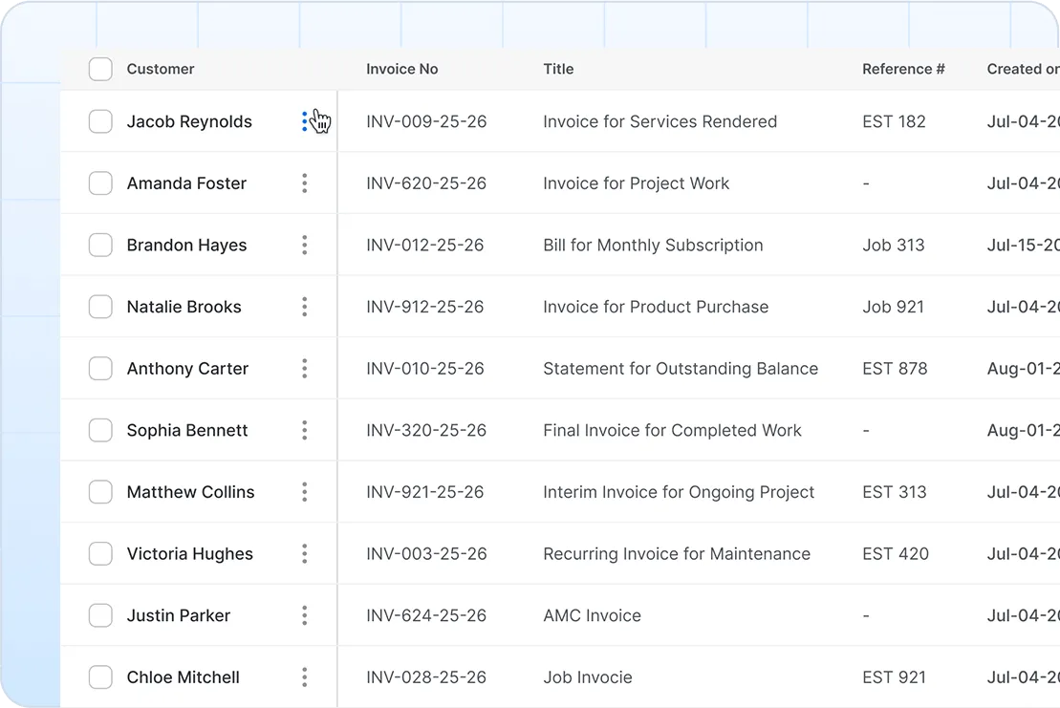Tick the checkbox for Justin Parker

(x=100, y=615)
